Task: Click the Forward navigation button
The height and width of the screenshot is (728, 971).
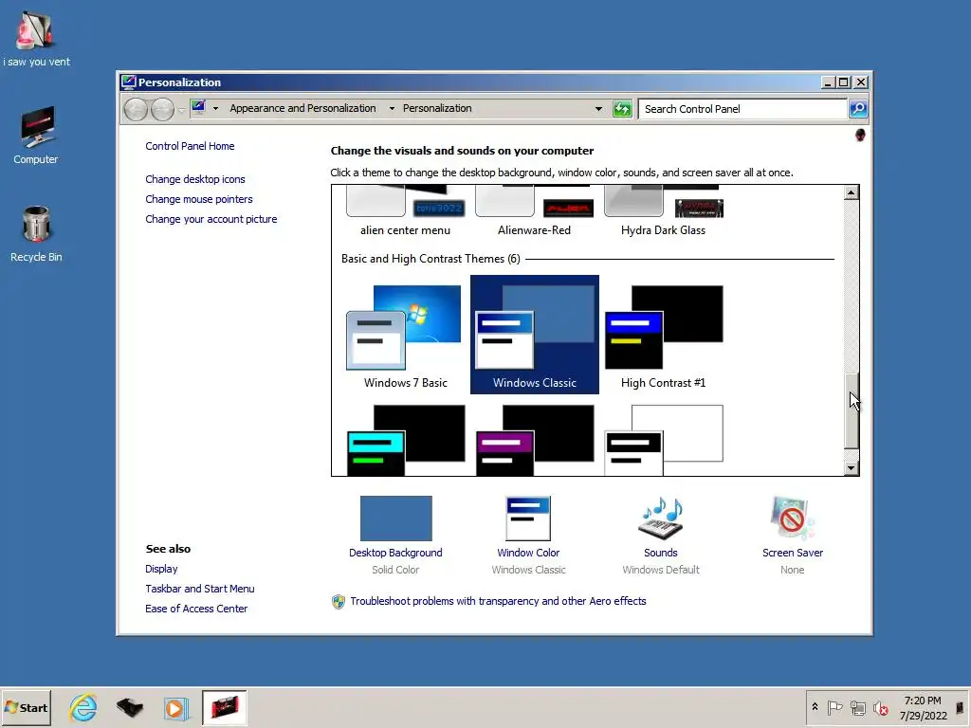Action: tap(162, 110)
